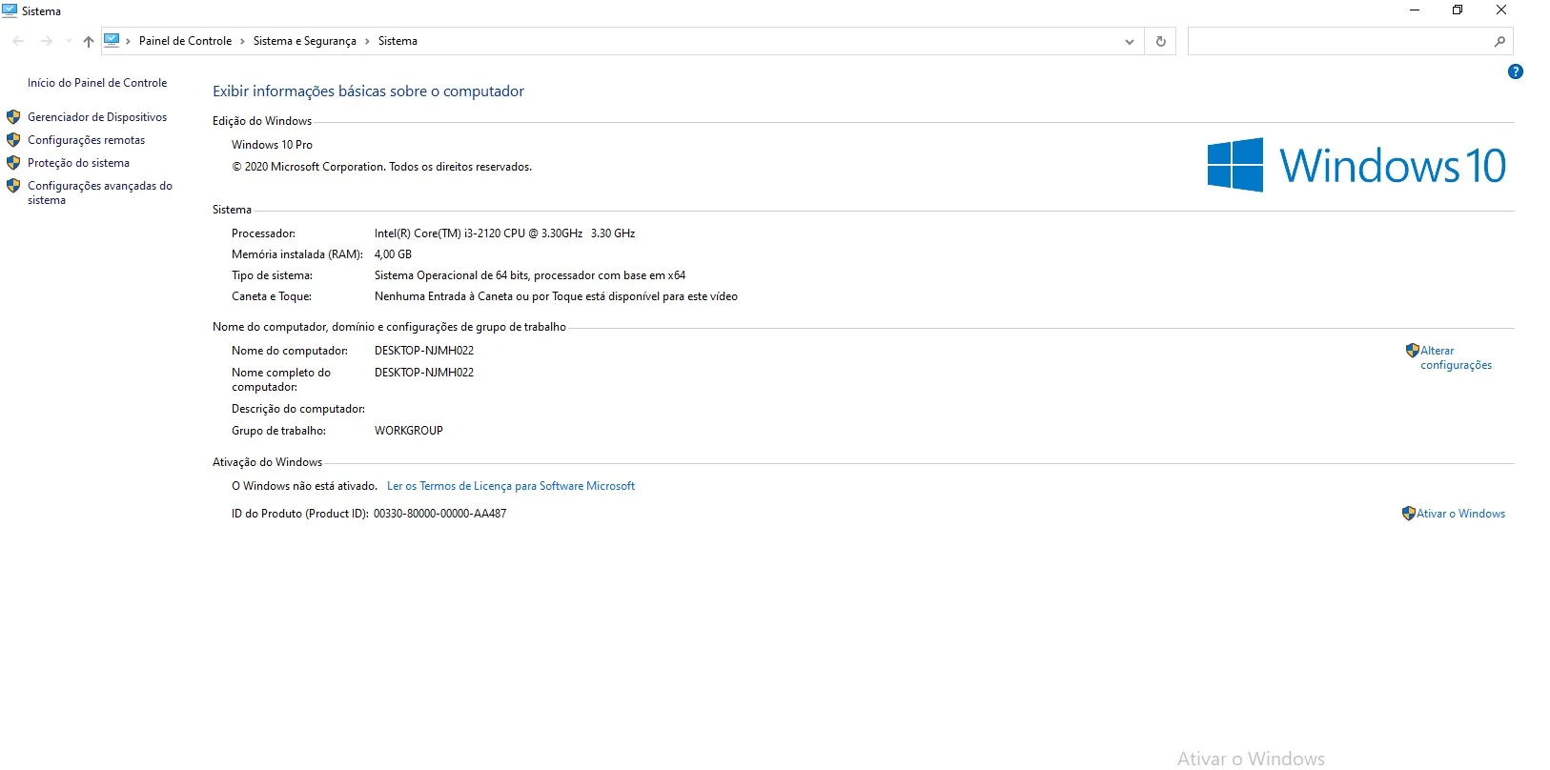This screenshot has height=770, width=1550.
Task: Select the 64-bit system type text
Action: (x=530, y=275)
